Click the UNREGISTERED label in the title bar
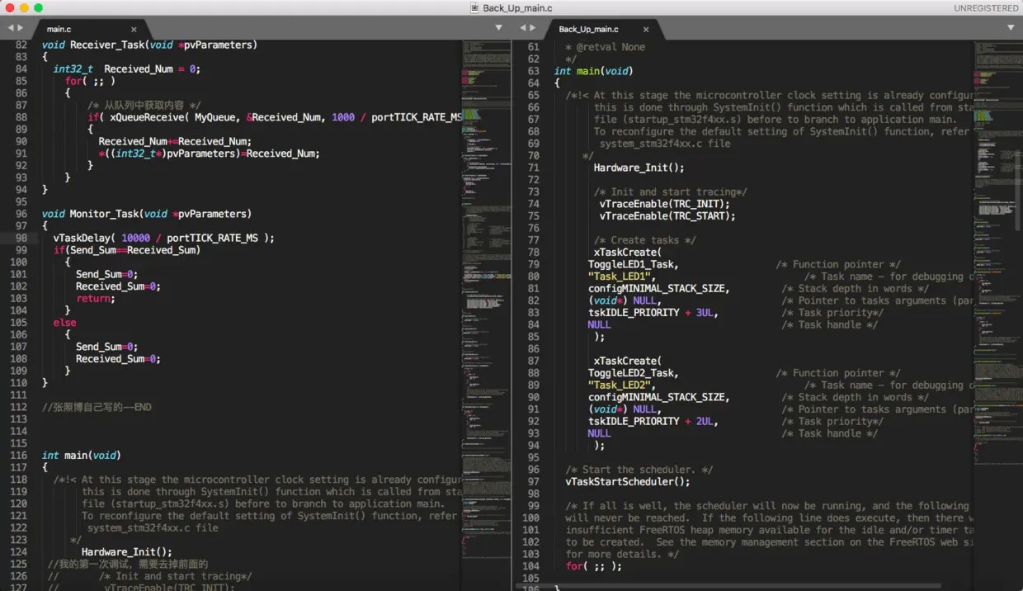 pyautogui.click(x=986, y=8)
